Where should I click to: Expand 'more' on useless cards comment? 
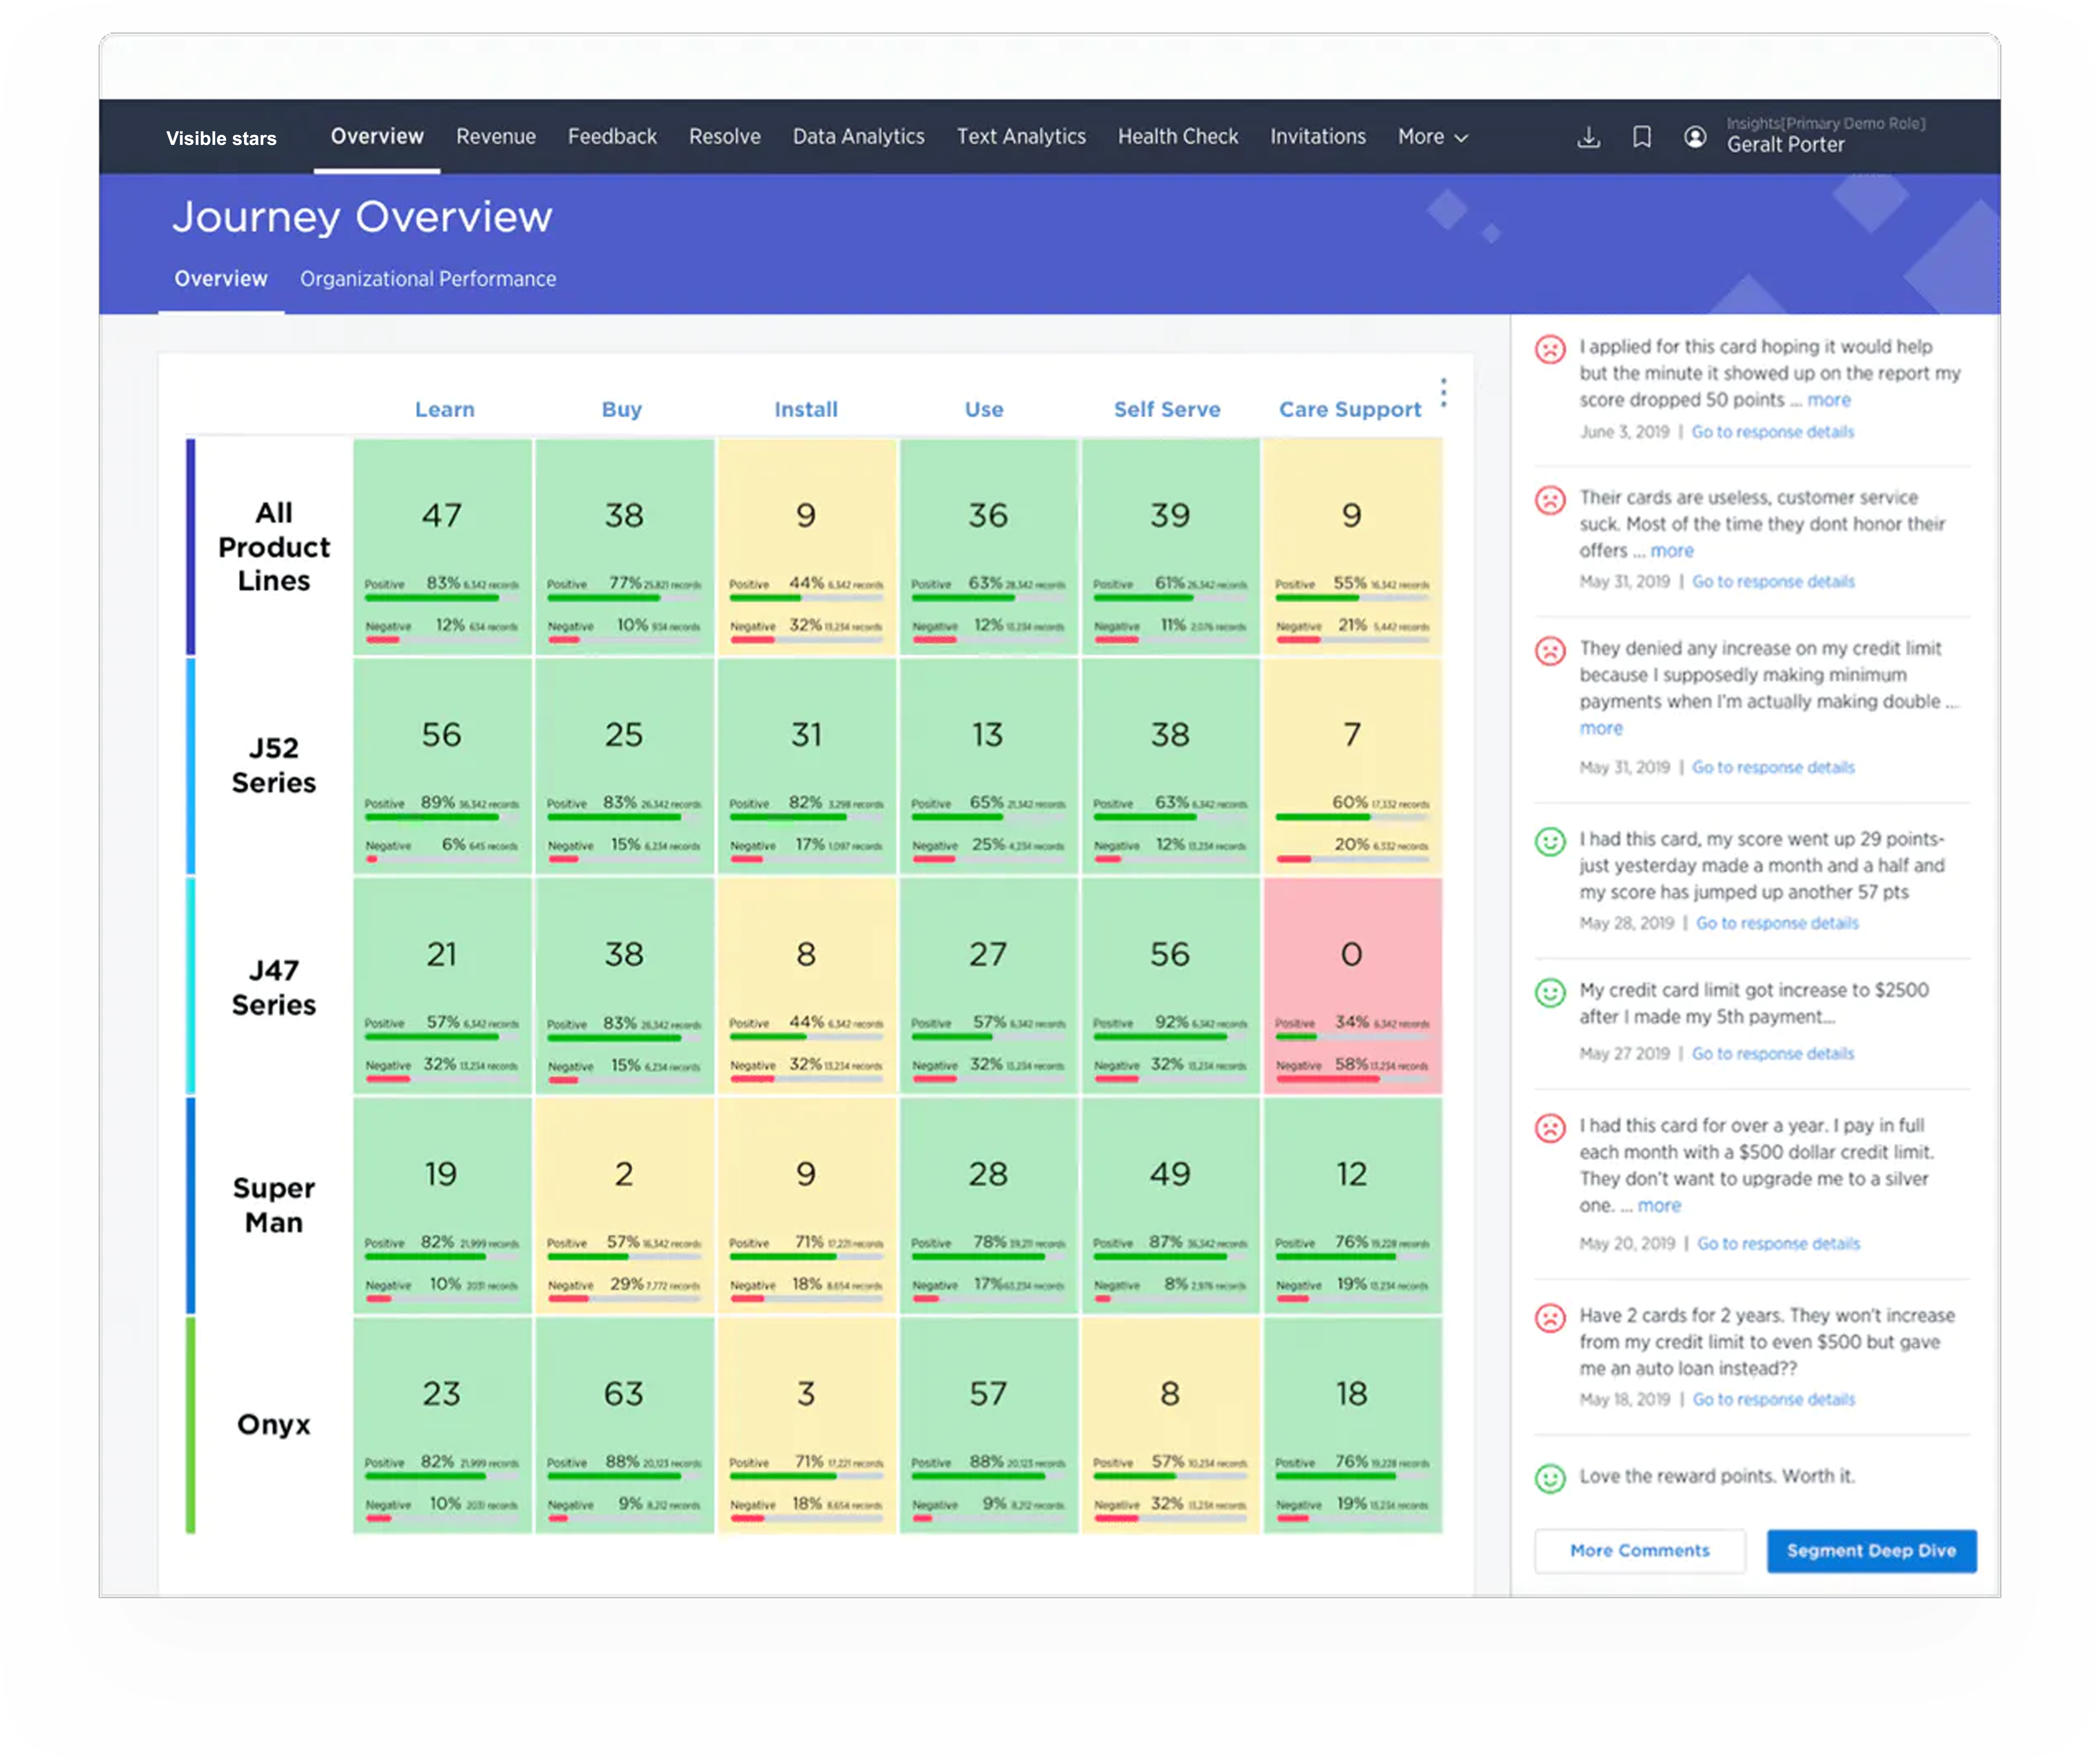tap(1671, 551)
